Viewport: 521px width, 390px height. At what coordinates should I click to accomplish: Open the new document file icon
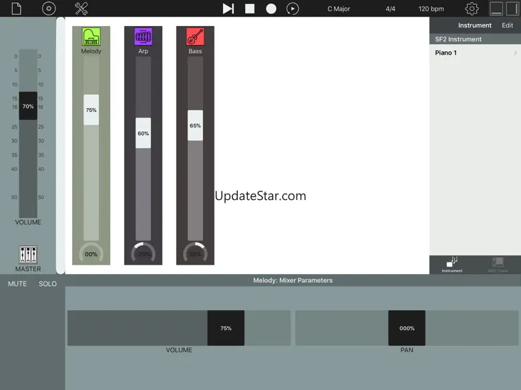pyautogui.click(x=16, y=9)
